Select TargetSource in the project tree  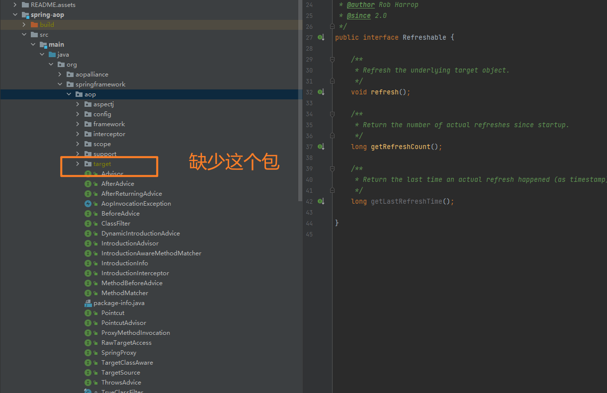[x=120, y=373]
